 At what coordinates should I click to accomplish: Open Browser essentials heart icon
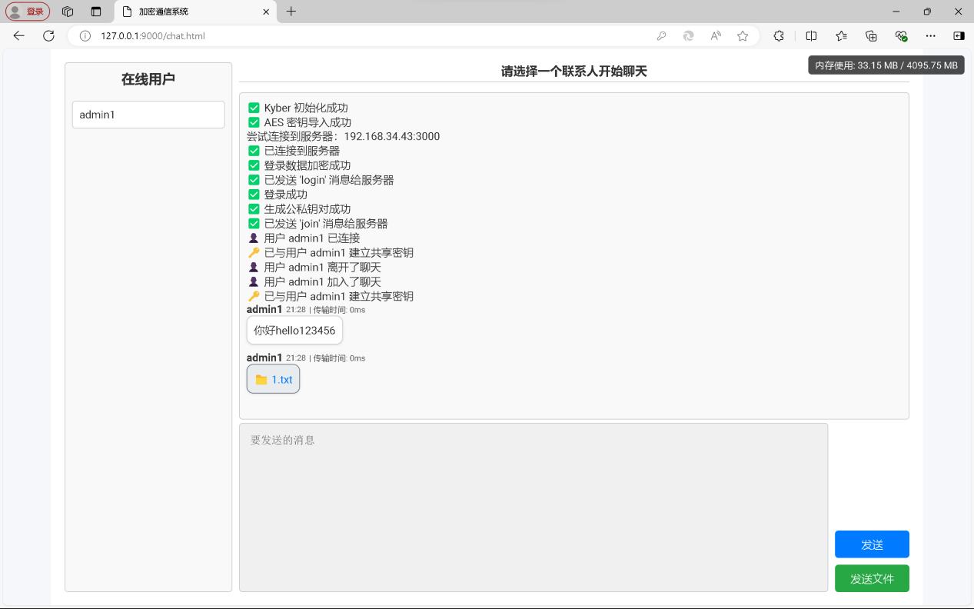901,36
